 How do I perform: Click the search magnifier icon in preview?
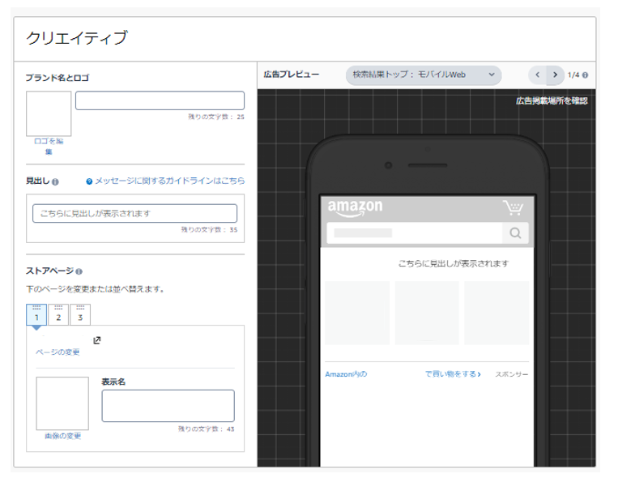[x=515, y=233]
